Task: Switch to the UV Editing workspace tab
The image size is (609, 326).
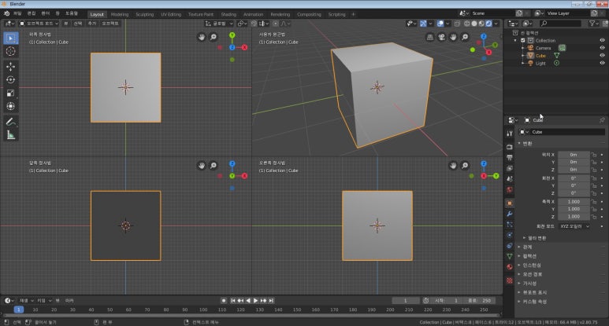Action: [171, 14]
